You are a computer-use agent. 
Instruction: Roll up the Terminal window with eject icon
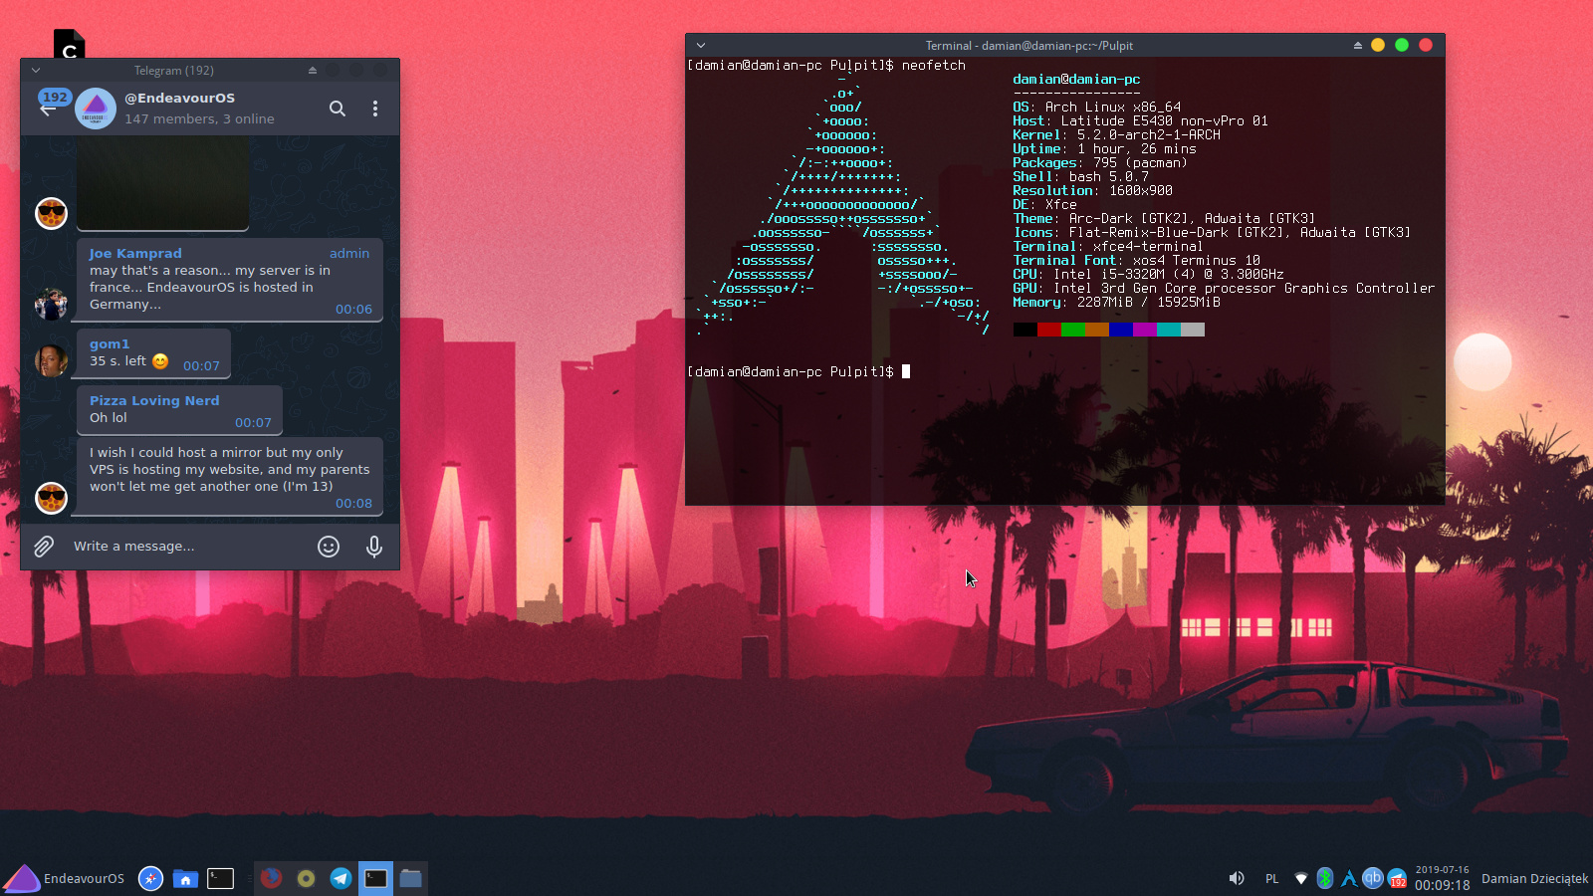tap(1358, 46)
